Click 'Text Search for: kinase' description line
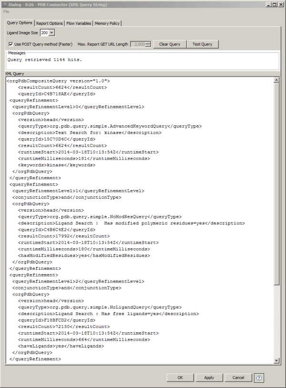286x388 pixels. (x=90, y=133)
